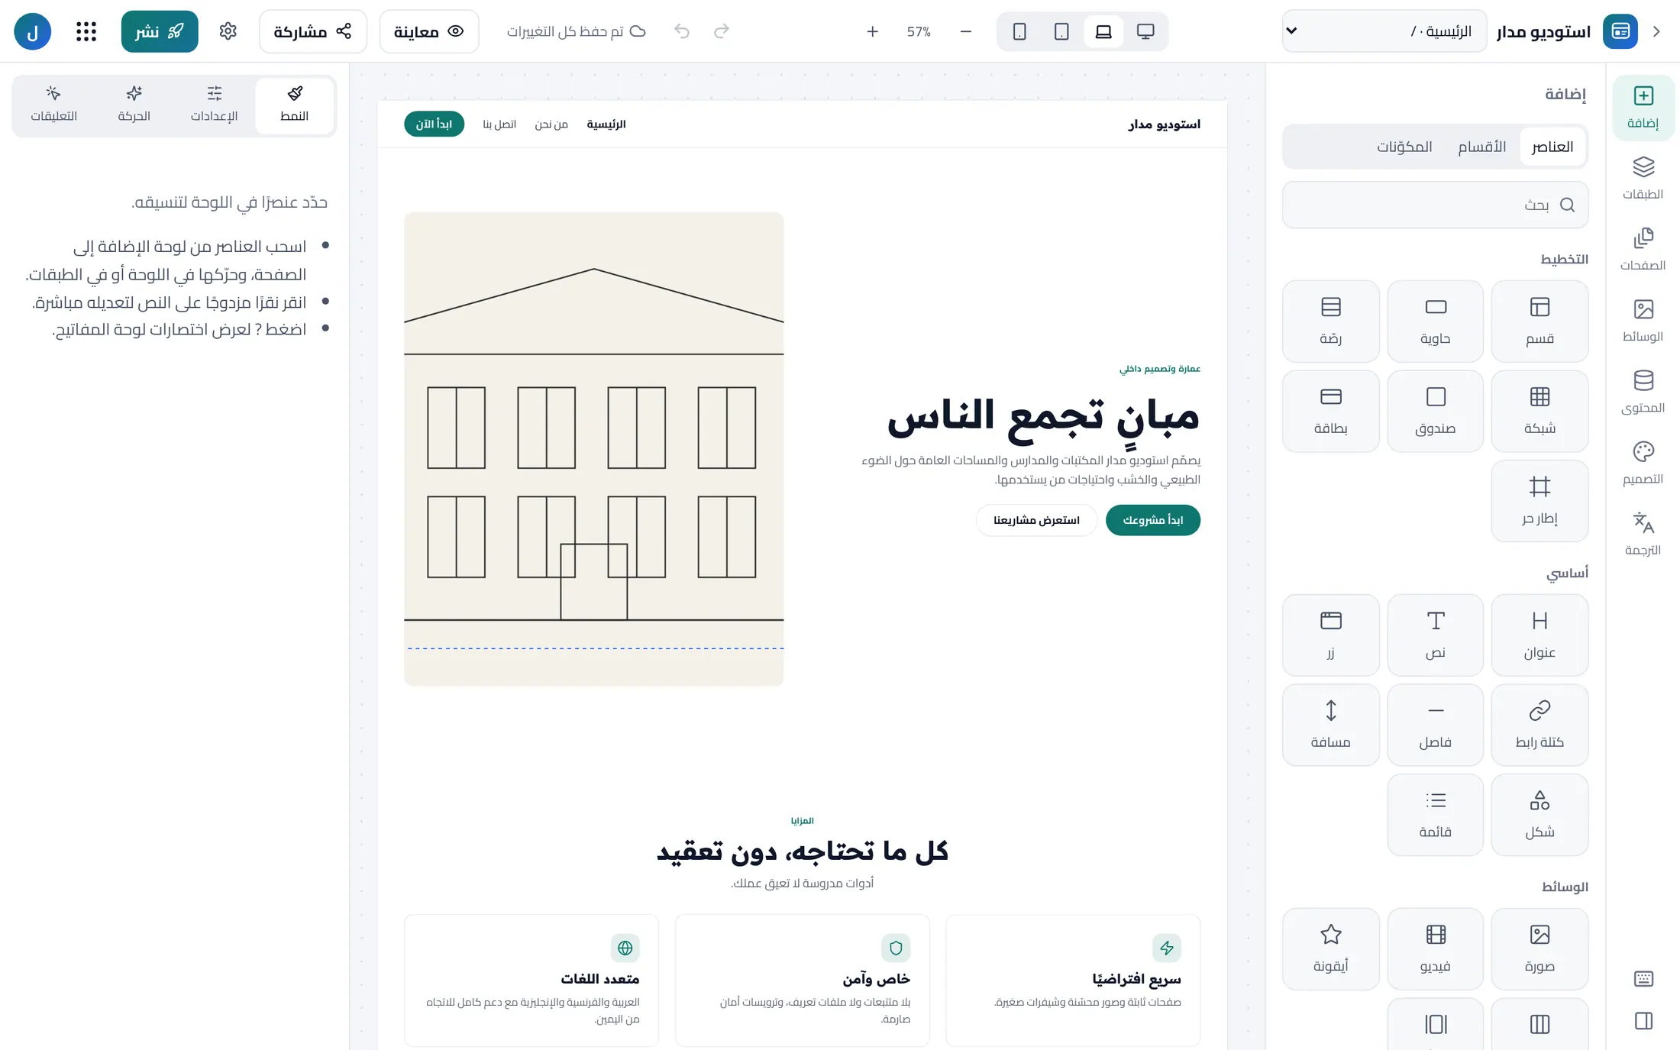
Task: Switch to mobile phone viewport
Action: [1019, 31]
